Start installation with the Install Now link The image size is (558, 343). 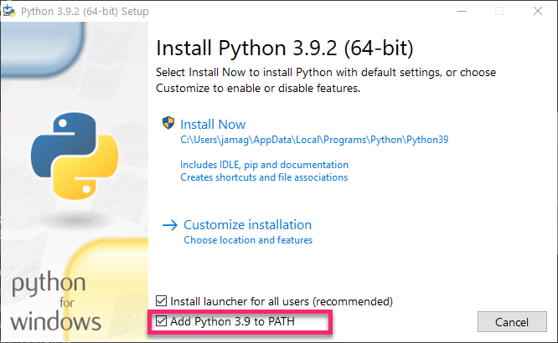pyautogui.click(x=214, y=125)
